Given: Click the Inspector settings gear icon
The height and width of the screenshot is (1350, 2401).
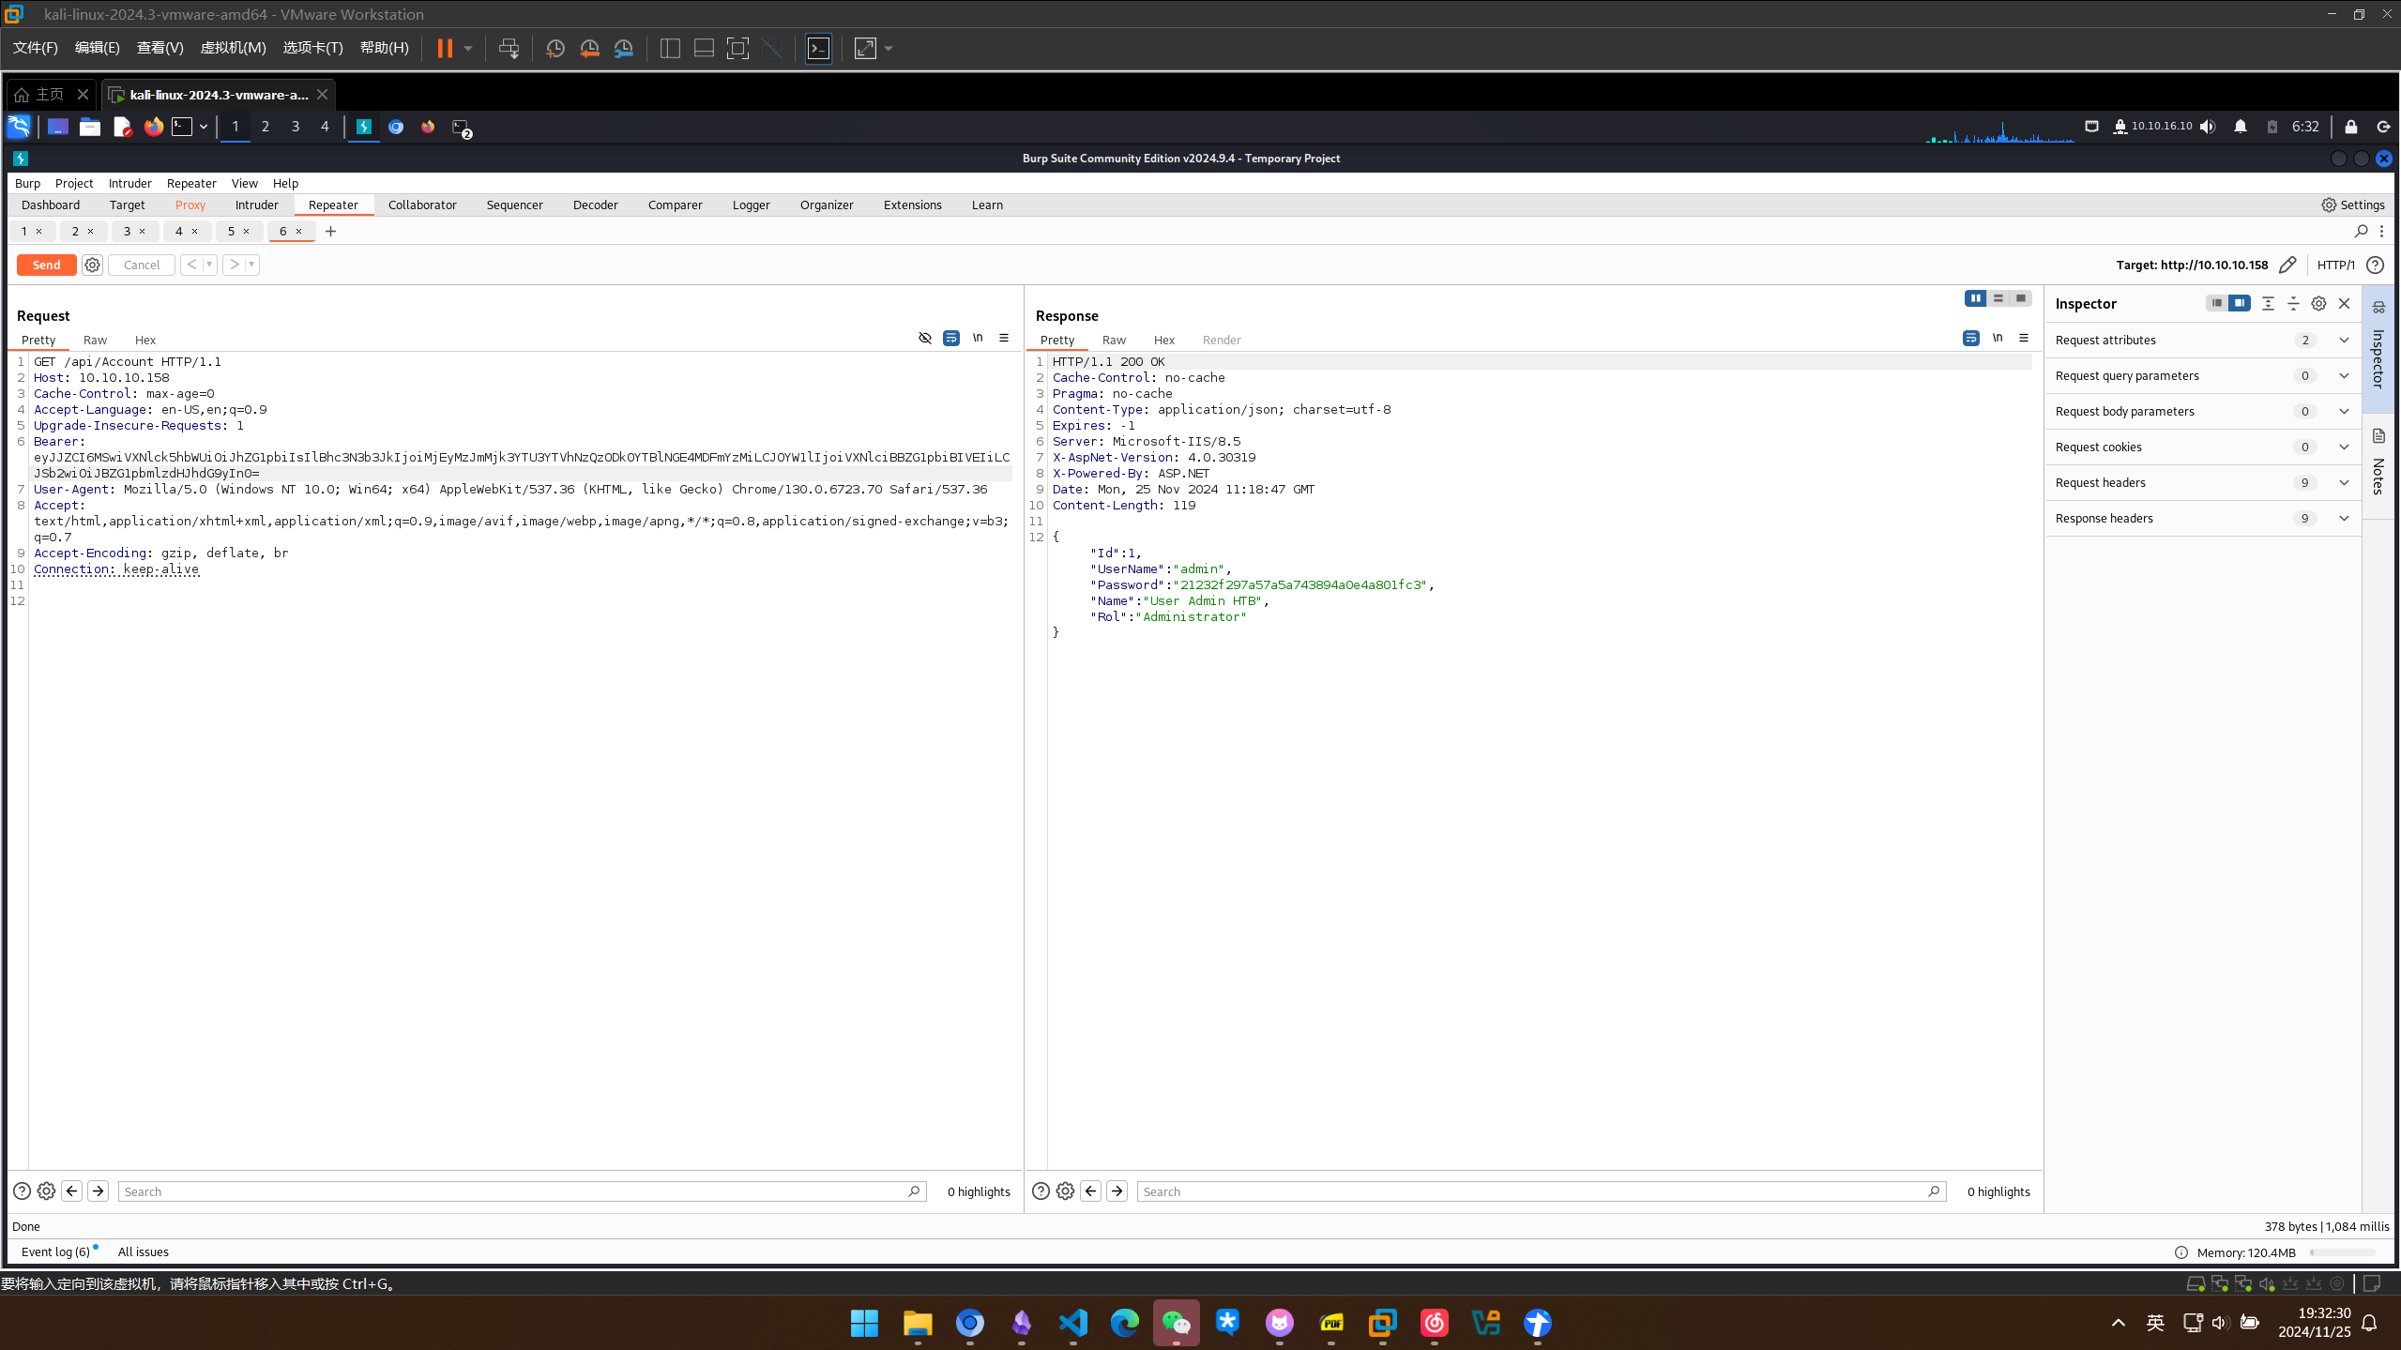Looking at the screenshot, I should coord(2318,303).
